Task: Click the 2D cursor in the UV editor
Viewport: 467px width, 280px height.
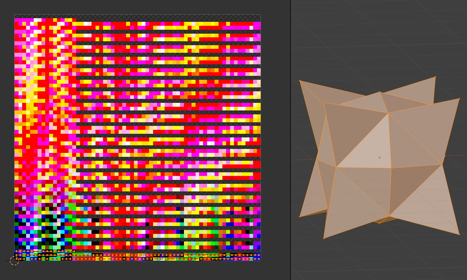Action: 14,261
